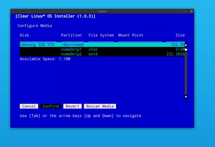The height and width of the screenshot is (147, 215).
Task: Click the scrollbar down arrow
Action: coord(186,97)
